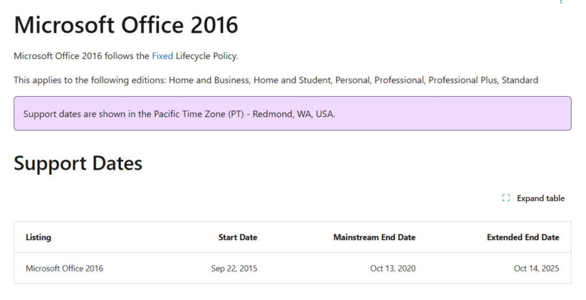Click the Oct 13, 2020 mainstream end cell
The height and width of the screenshot is (300, 586).
pyautogui.click(x=393, y=268)
